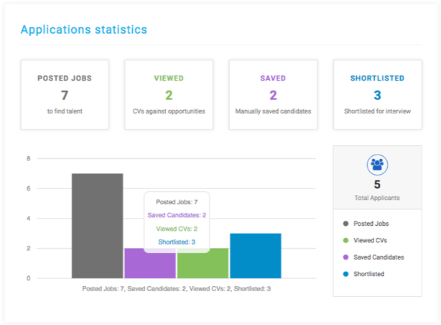The image size is (441, 325).
Task: Click the purple Saved Candidates legend dot
Action: [346, 257]
